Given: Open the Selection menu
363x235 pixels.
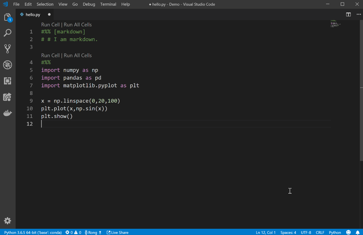Looking at the screenshot, I should 45,4.
